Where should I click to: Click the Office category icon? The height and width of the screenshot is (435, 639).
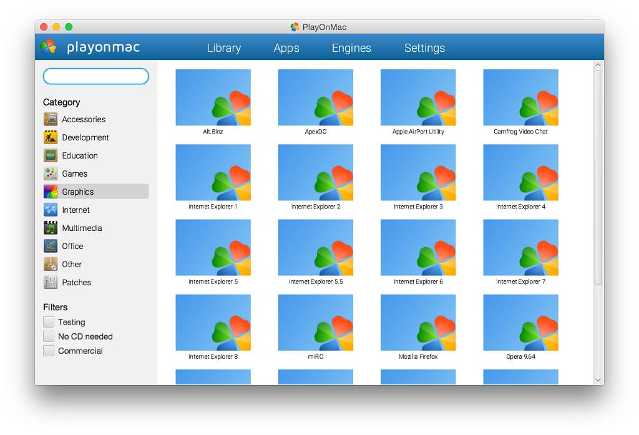51,246
